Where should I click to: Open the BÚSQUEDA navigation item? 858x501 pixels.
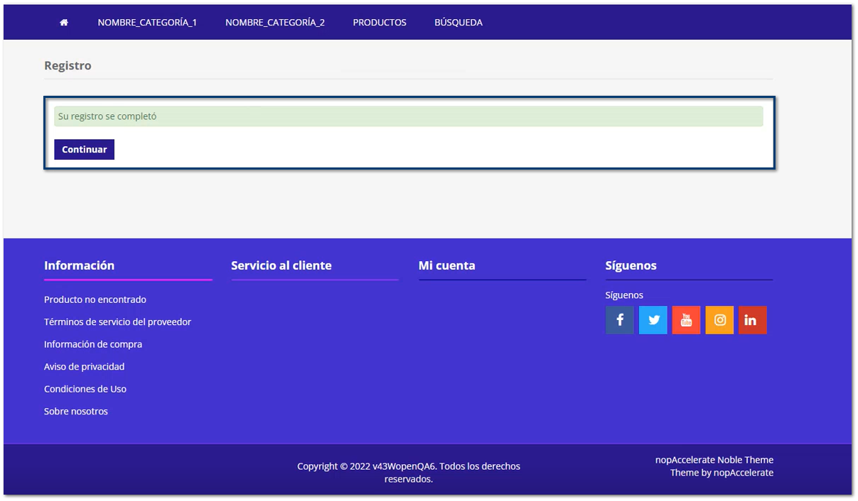[459, 22]
